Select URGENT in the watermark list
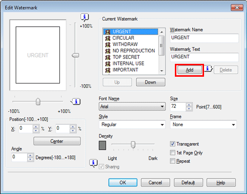This screenshot has width=247, height=194. [x=130, y=32]
